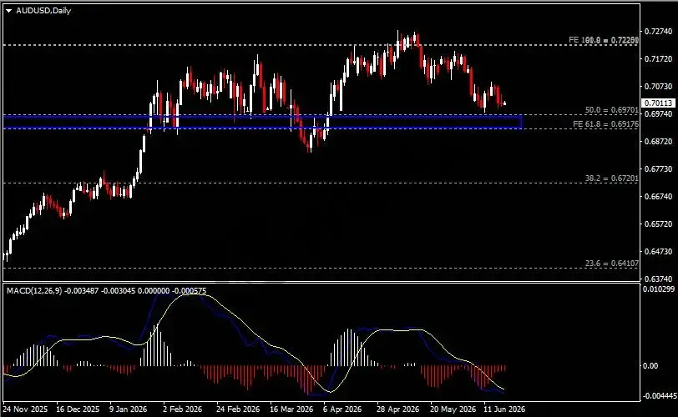Click the 38.2 = 0.67201 Fibonacci label
Screen dimensions: 678x417
611,178
